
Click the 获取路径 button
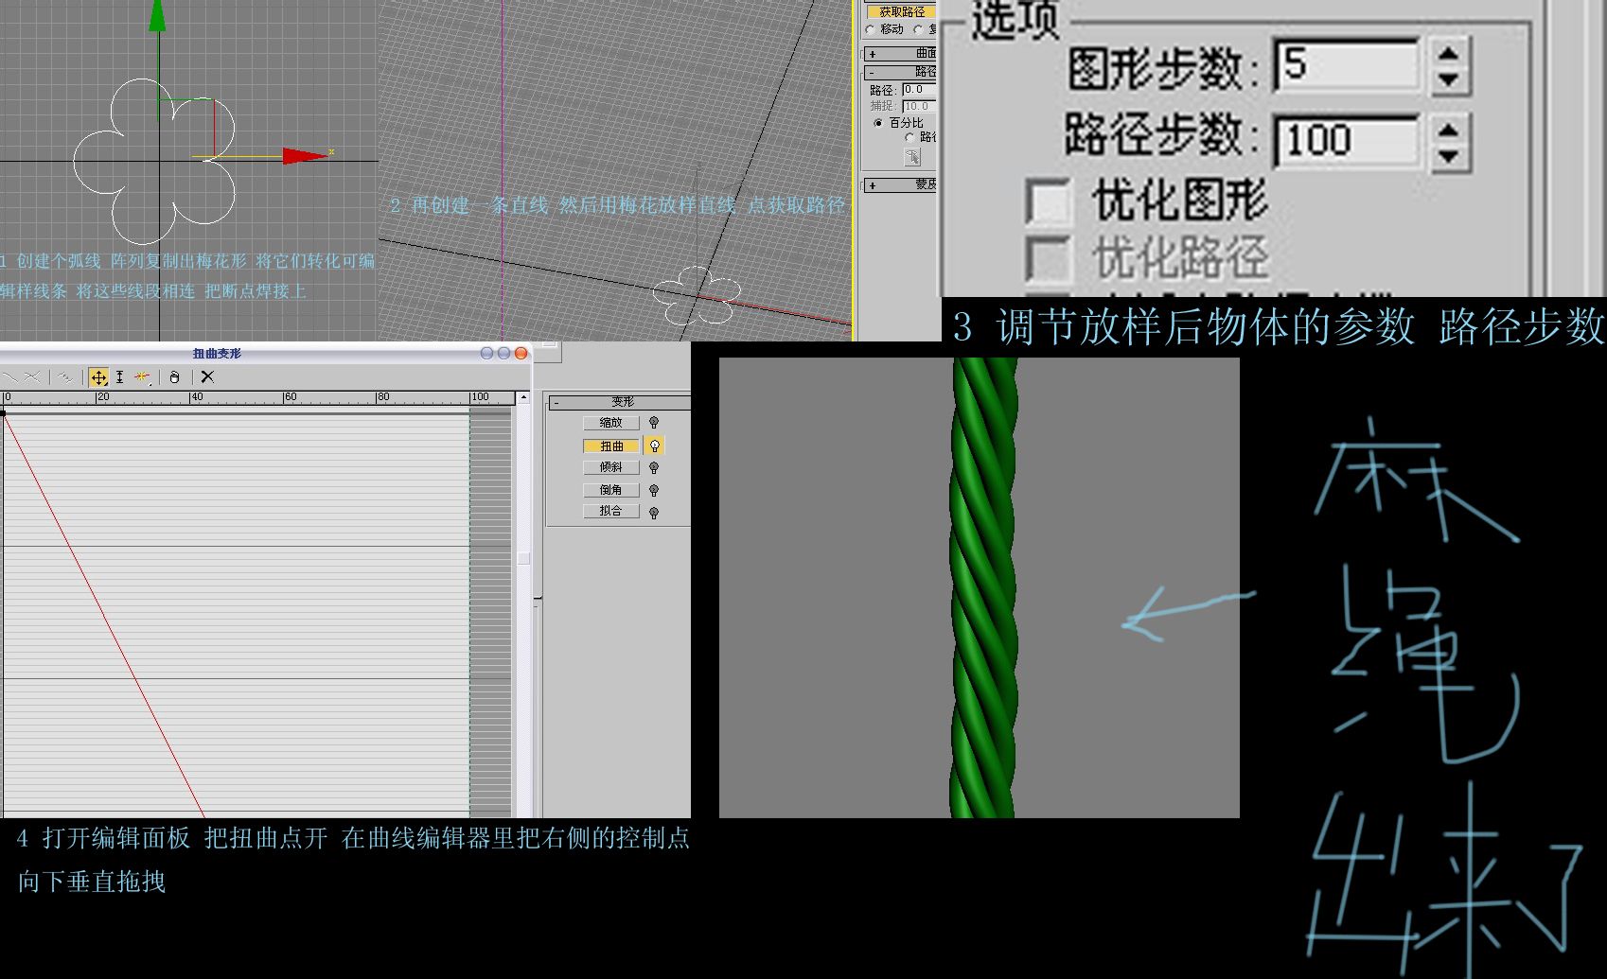pyautogui.click(x=901, y=11)
